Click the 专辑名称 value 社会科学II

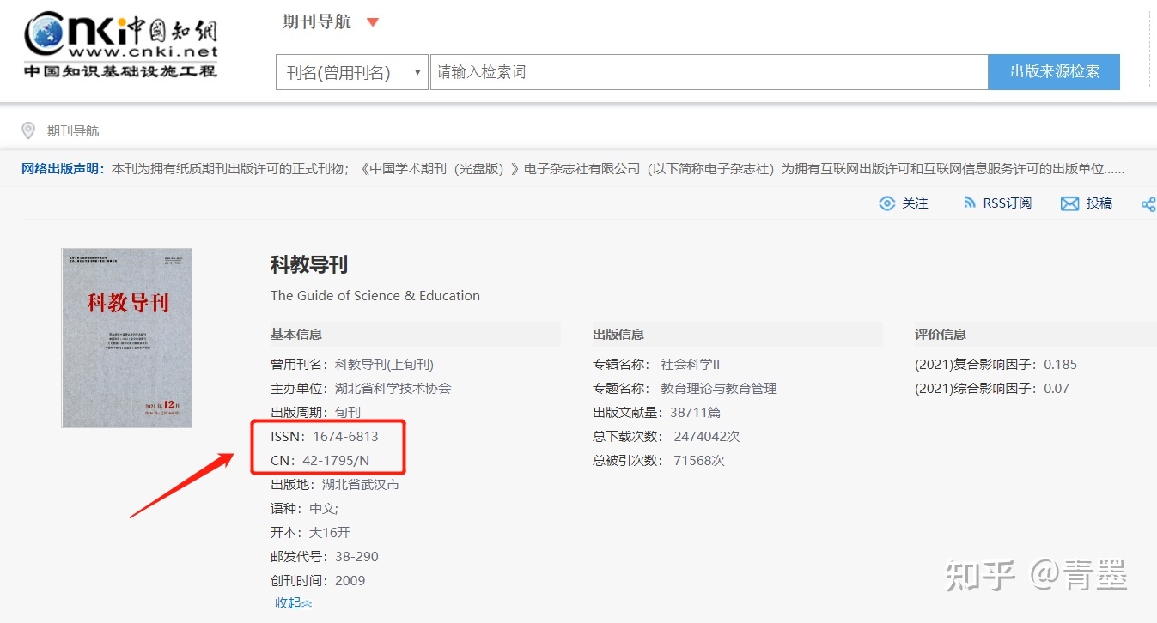690,365
